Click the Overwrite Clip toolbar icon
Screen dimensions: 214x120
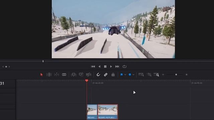[x=81, y=74]
